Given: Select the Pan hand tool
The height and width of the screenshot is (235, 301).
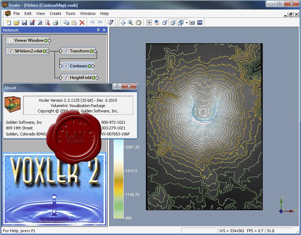Looking at the screenshot, I should pyautogui.click(x=138, y=23).
